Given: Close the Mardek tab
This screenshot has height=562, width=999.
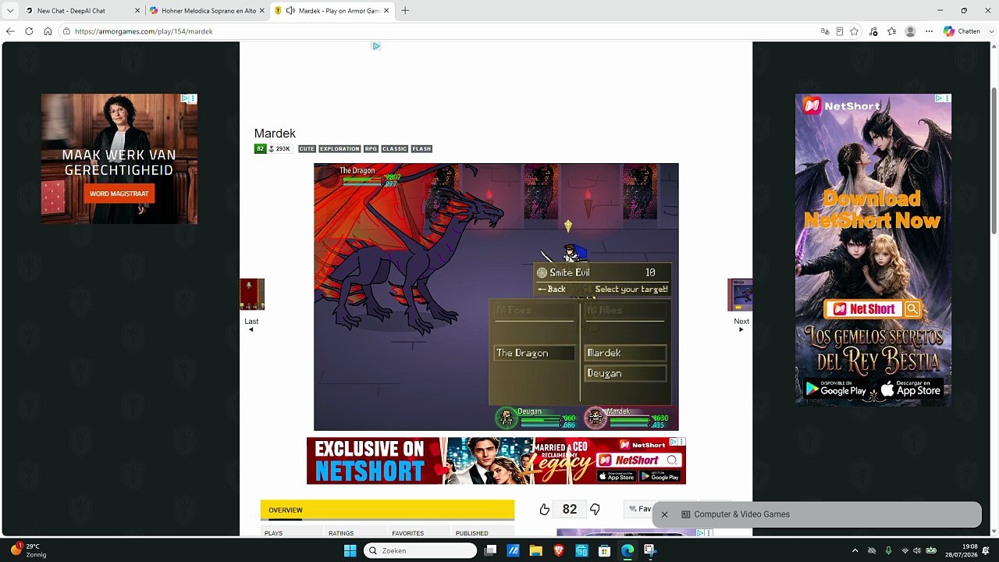Looking at the screenshot, I should click(x=386, y=11).
